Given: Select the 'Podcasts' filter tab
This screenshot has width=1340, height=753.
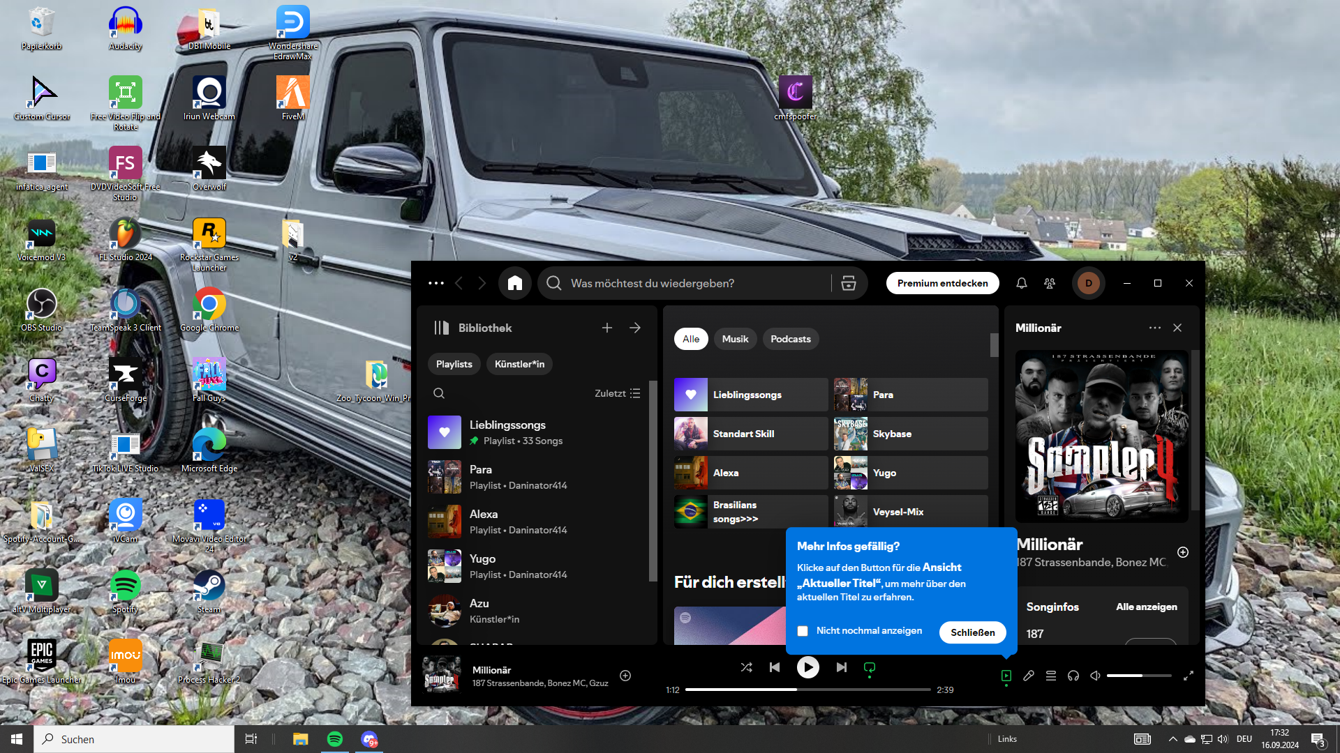Looking at the screenshot, I should click(790, 339).
